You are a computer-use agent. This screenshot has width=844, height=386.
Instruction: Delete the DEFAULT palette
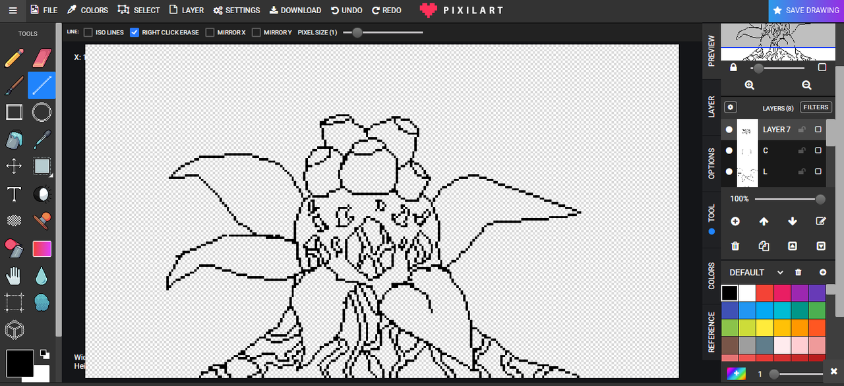pyautogui.click(x=798, y=273)
